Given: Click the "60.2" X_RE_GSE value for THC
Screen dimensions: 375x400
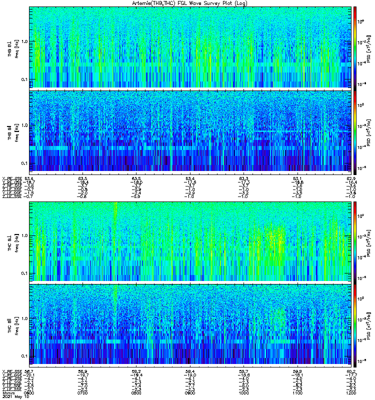Looking at the screenshot, I should [351, 371].
